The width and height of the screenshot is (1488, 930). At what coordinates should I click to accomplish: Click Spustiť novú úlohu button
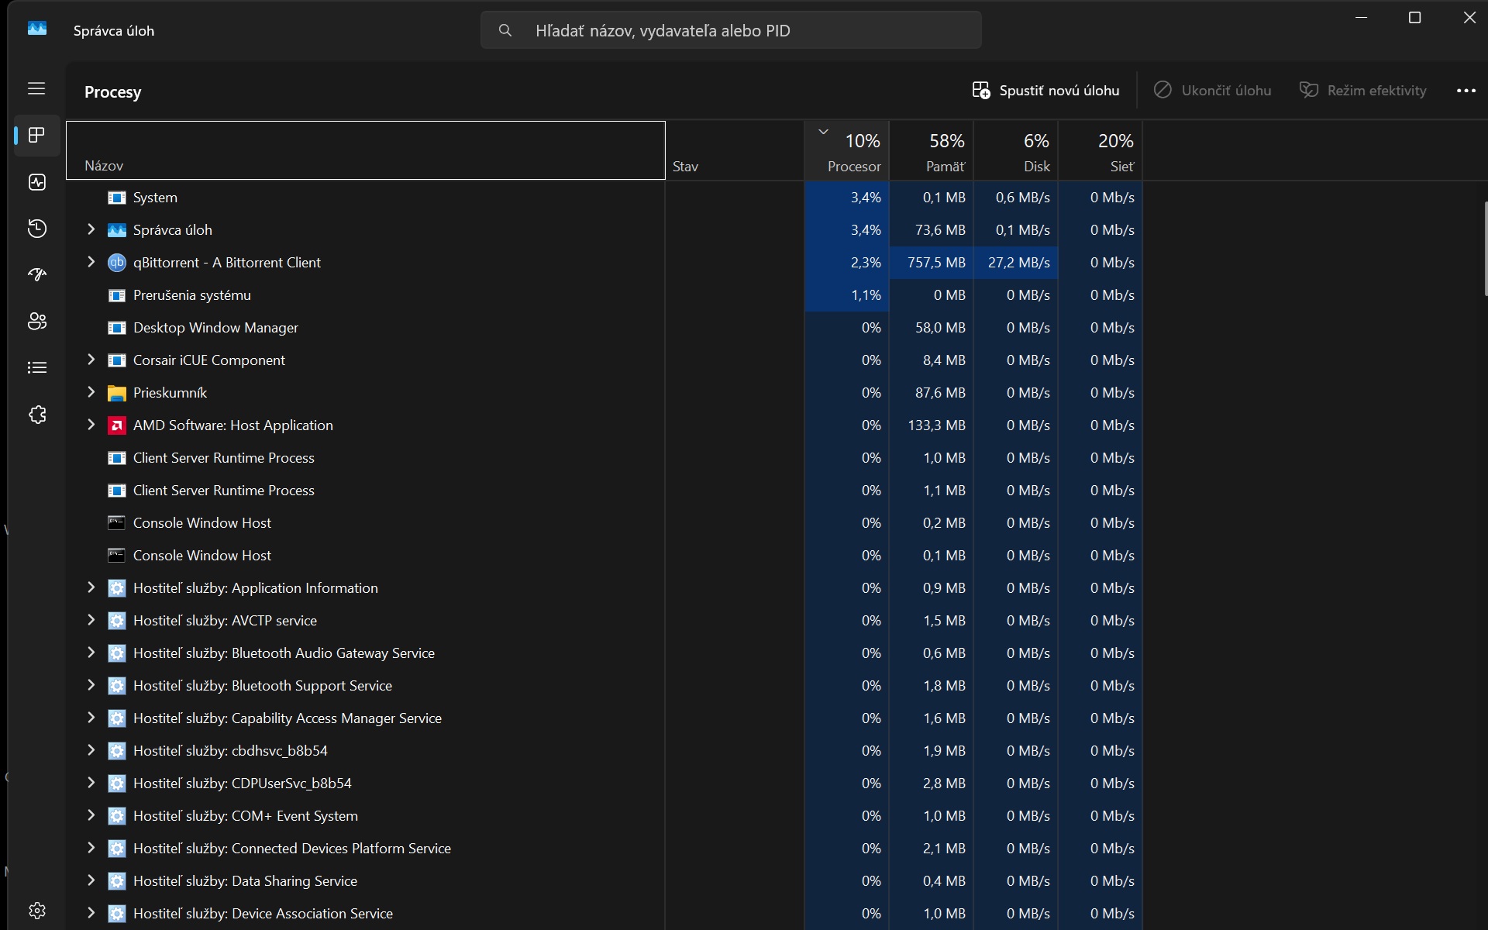(1045, 91)
